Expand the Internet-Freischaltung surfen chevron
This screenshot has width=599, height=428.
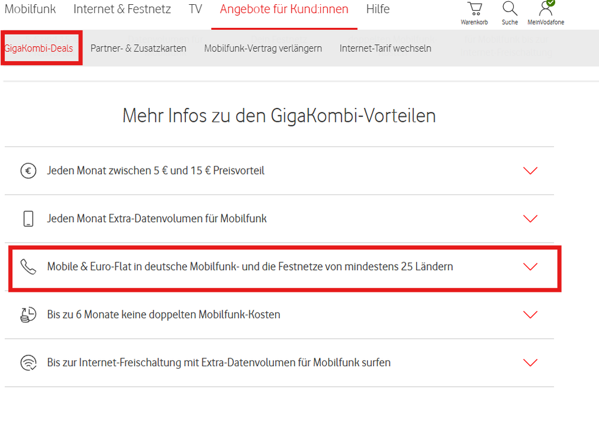click(x=530, y=363)
